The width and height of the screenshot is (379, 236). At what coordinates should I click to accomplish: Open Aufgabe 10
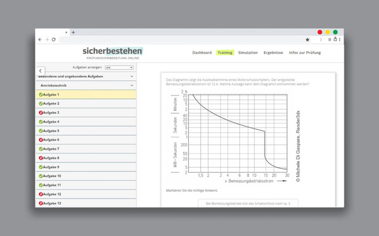[x=86, y=176]
